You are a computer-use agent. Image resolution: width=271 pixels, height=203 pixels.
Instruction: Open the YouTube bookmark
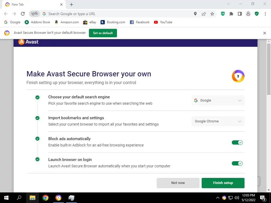163,22
